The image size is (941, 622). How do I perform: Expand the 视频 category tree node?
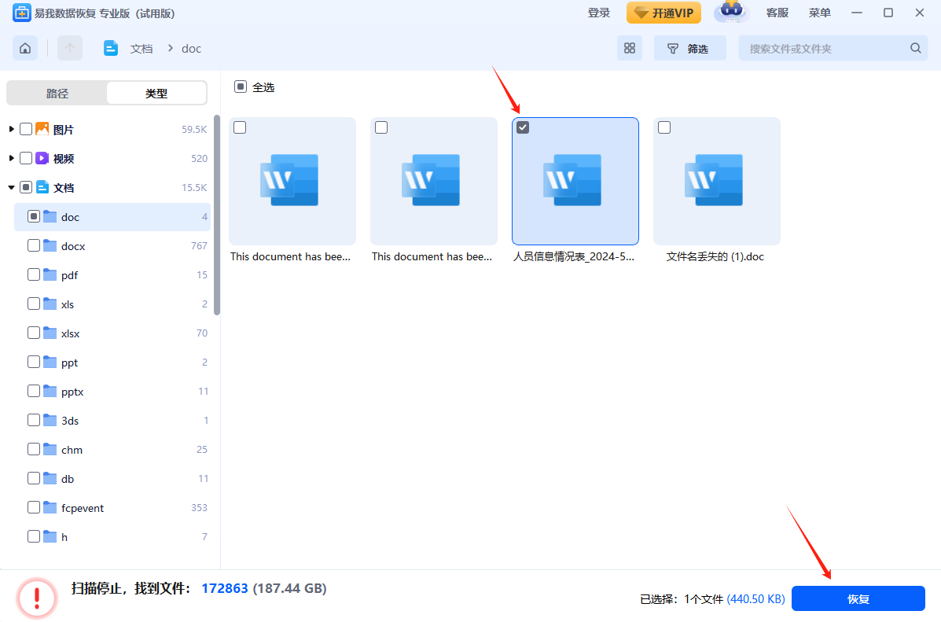(x=11, y=158)
